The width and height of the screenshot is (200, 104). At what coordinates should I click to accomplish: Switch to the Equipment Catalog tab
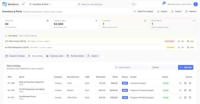pos(15,56)
